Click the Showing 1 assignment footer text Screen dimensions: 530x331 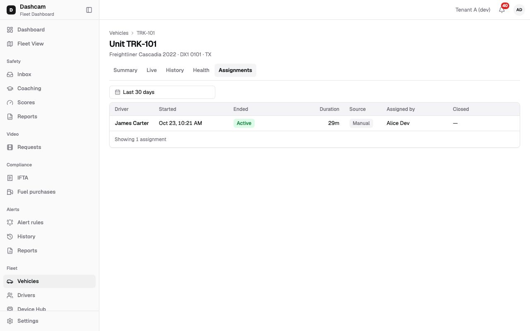140,139
